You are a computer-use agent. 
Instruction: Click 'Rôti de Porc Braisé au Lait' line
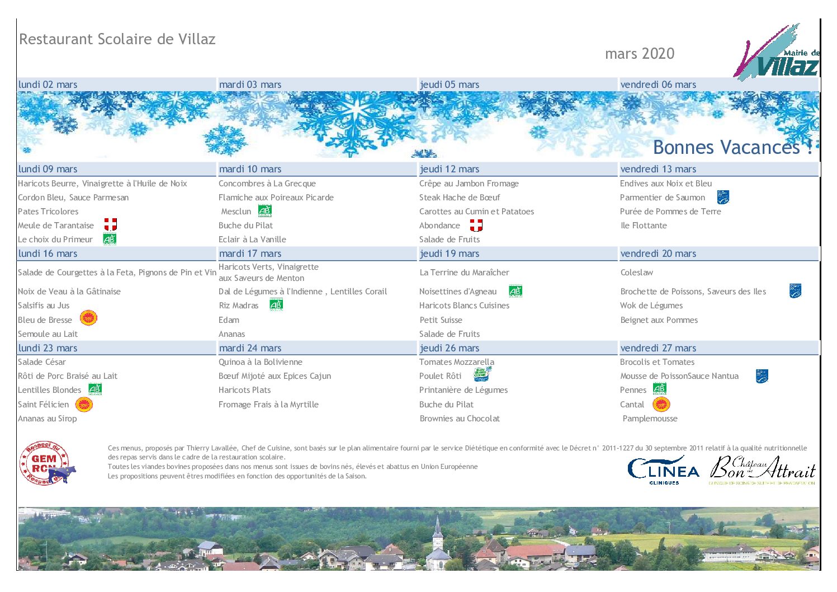coord(68,376)
